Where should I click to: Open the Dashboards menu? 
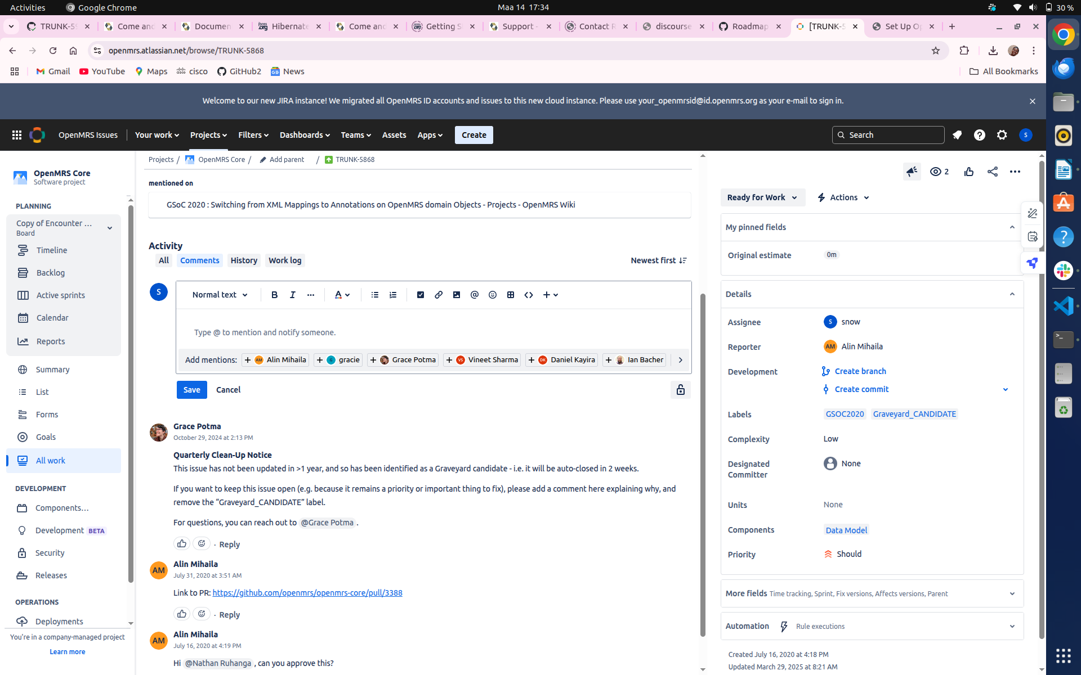[x=305, y=135]
